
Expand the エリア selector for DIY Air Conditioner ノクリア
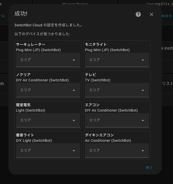pyautogui.click(x=43, y=90)
